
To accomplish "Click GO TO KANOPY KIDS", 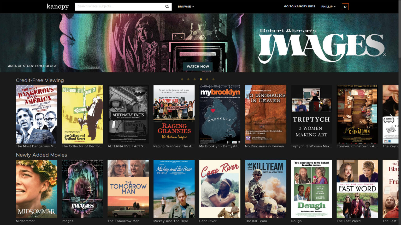I will click(299, 6).
